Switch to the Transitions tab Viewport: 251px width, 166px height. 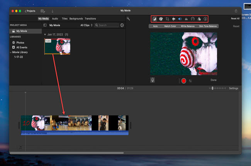pos(90,19)
